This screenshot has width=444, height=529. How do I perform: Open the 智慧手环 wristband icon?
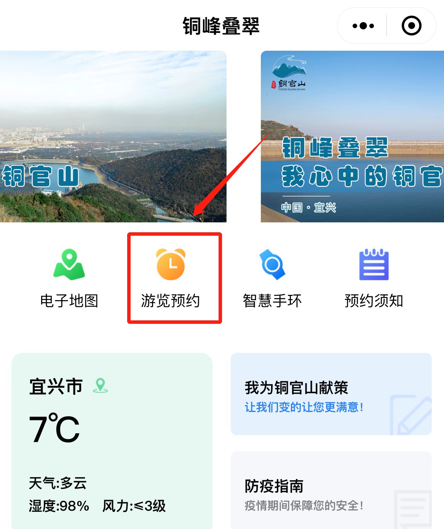[272, 264]
